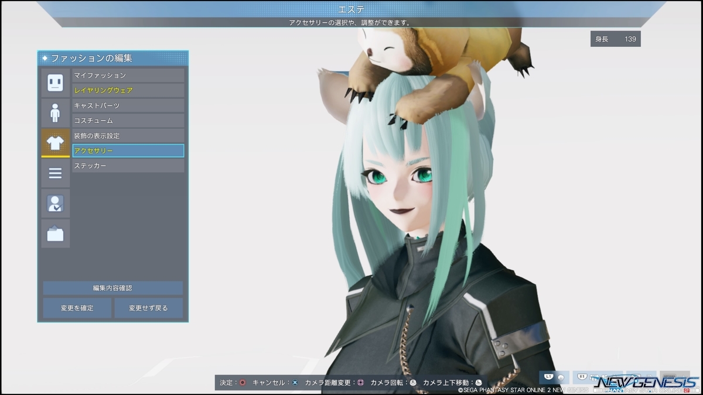703x395 pixels.
Task: Click the 身長 139 height indicator
Action: point(615,39)
